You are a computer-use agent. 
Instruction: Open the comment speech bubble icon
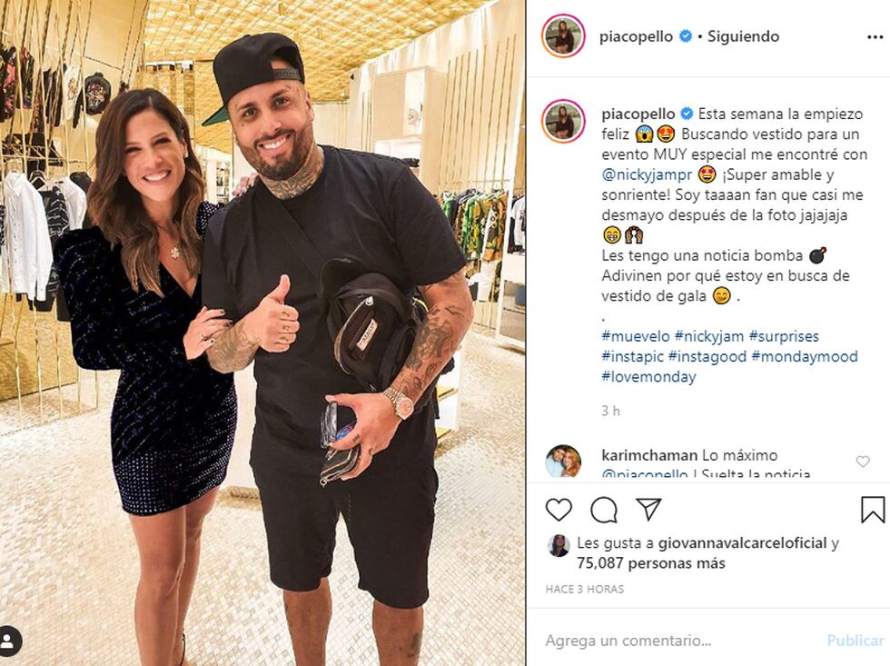point(604,510)
